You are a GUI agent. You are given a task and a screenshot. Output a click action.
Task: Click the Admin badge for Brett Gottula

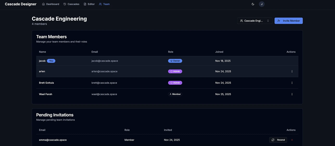point(175,83)
